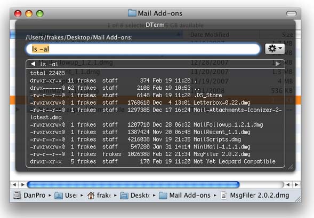Click the Finder window resize corner
The height and width of the screenshot is (218, 314).
pos(297,199)
